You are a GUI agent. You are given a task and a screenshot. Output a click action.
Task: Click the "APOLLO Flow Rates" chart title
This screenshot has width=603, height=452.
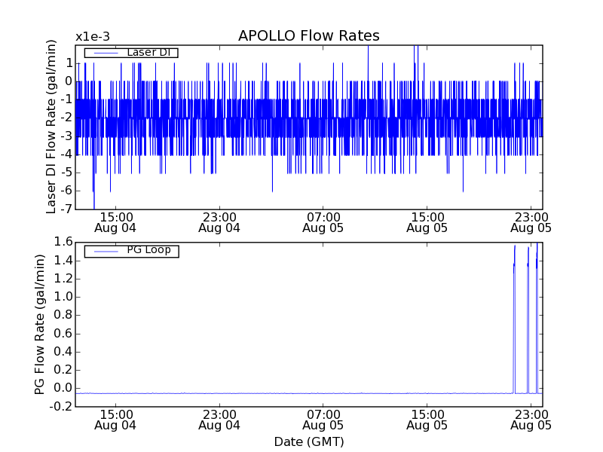[x=308, y=36]
